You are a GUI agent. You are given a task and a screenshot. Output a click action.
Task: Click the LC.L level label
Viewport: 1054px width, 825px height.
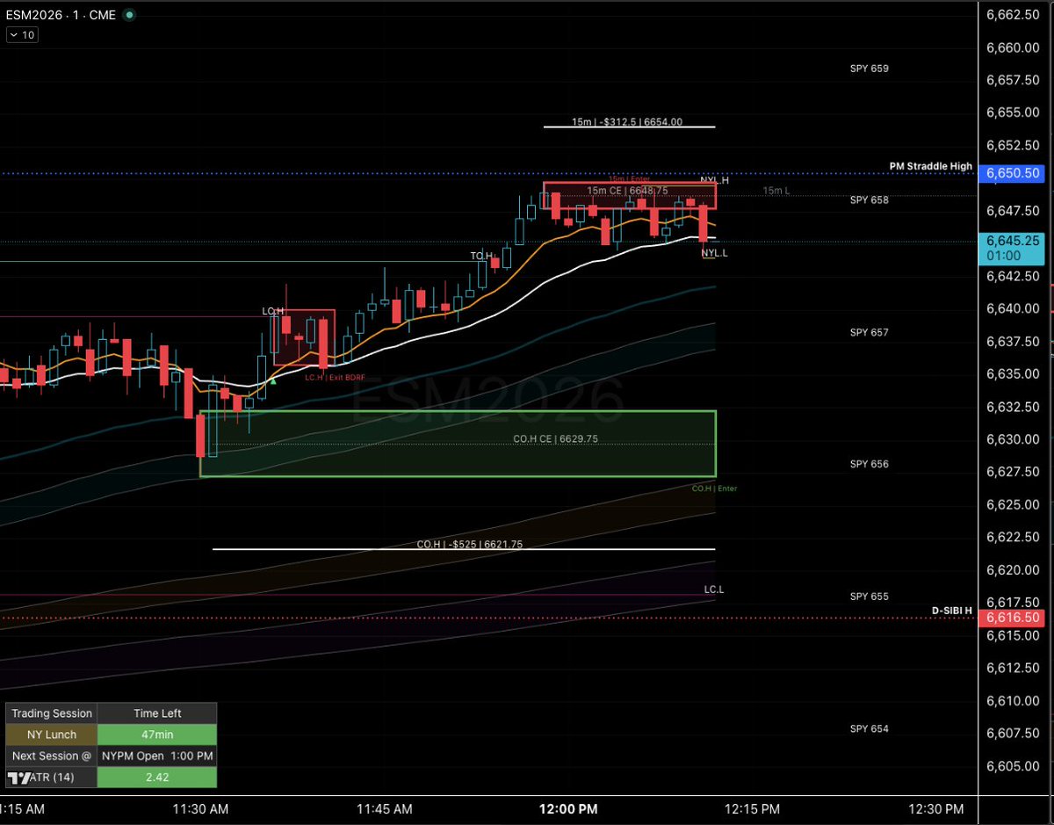point(714,589)
